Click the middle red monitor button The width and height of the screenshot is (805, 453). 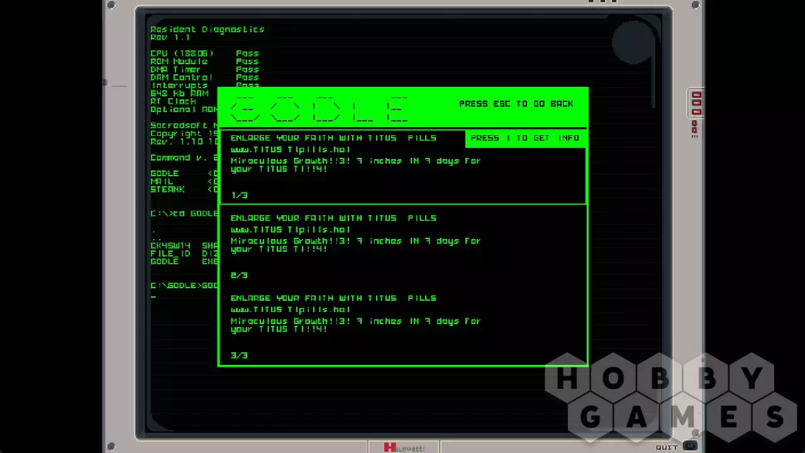[696, 104]
